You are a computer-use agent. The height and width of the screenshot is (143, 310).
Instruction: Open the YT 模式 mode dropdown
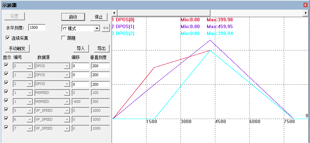click(x=97, y=28)
